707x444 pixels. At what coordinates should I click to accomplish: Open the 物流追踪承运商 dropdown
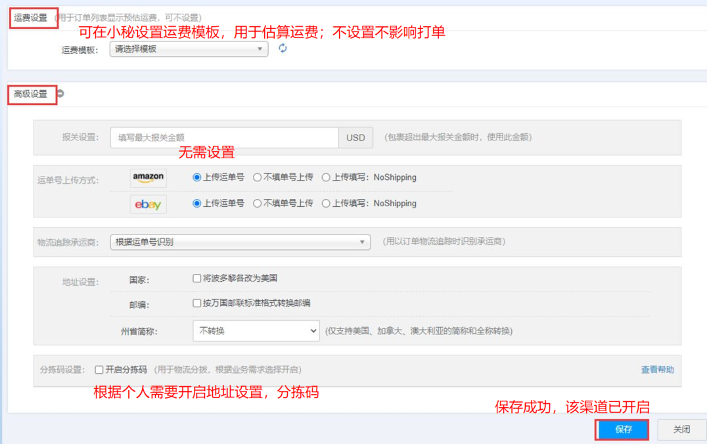(x=240, y=242)
